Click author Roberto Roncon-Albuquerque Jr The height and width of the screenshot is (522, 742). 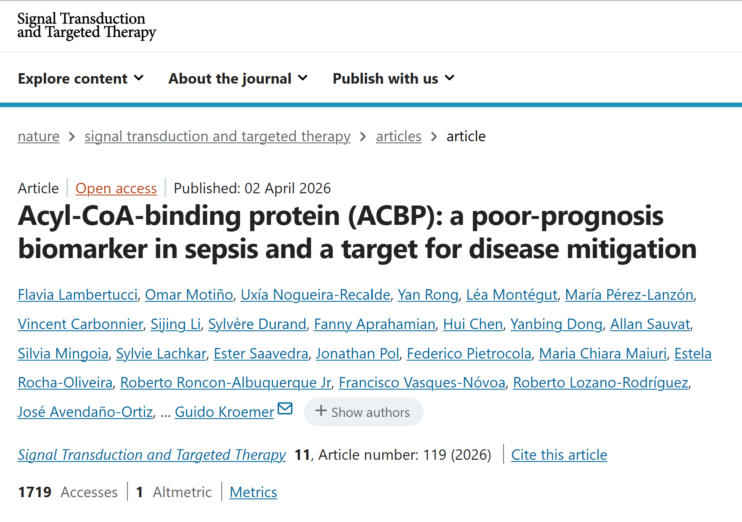226,383
